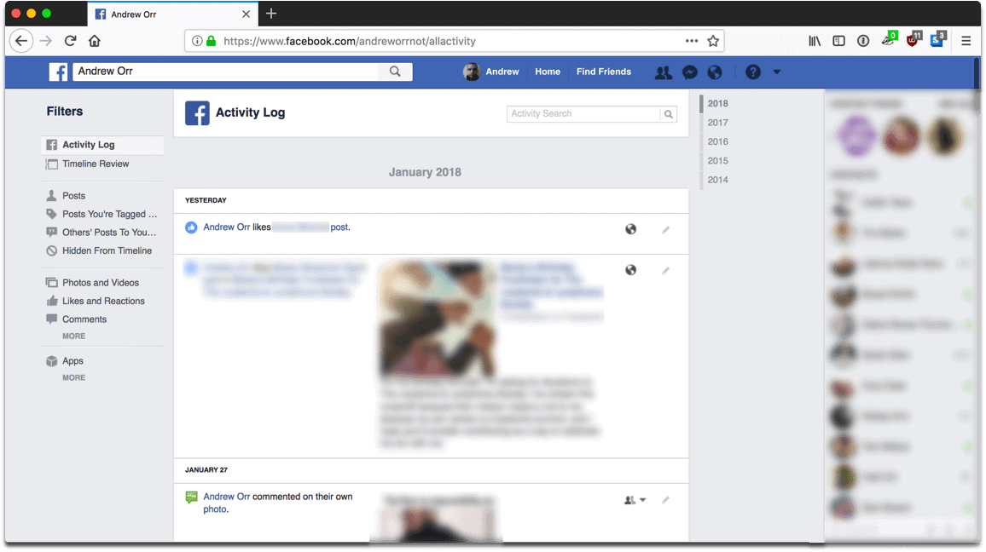Open the 'post' link in likes entry
The width and height of the screenshot is (986, 552).
click(339, 227)
